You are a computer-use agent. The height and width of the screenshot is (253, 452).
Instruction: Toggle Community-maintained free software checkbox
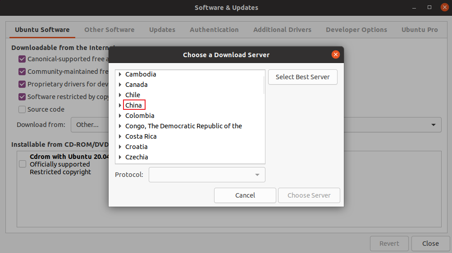[x=22, y=72]
